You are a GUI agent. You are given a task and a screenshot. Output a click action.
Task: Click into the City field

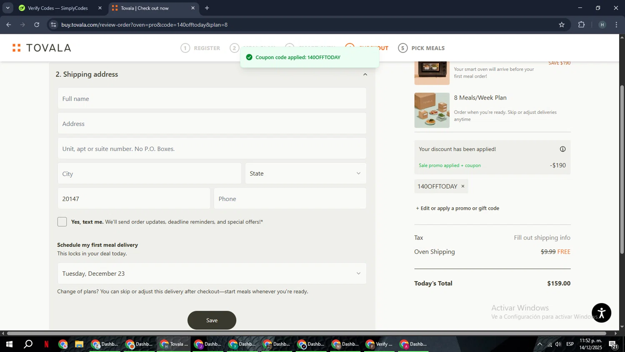149,173
